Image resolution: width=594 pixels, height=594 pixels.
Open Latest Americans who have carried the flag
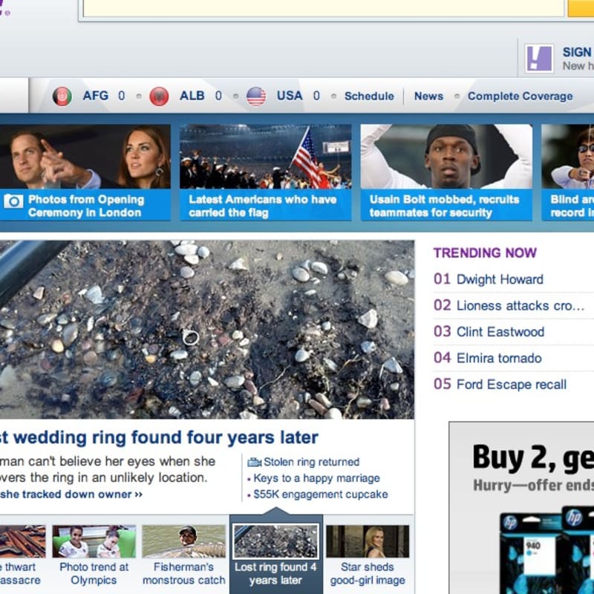[x=263, y=206]
